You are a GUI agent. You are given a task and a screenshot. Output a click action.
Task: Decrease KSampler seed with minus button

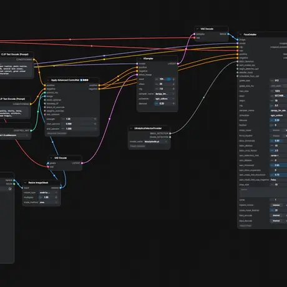point(157,79)
